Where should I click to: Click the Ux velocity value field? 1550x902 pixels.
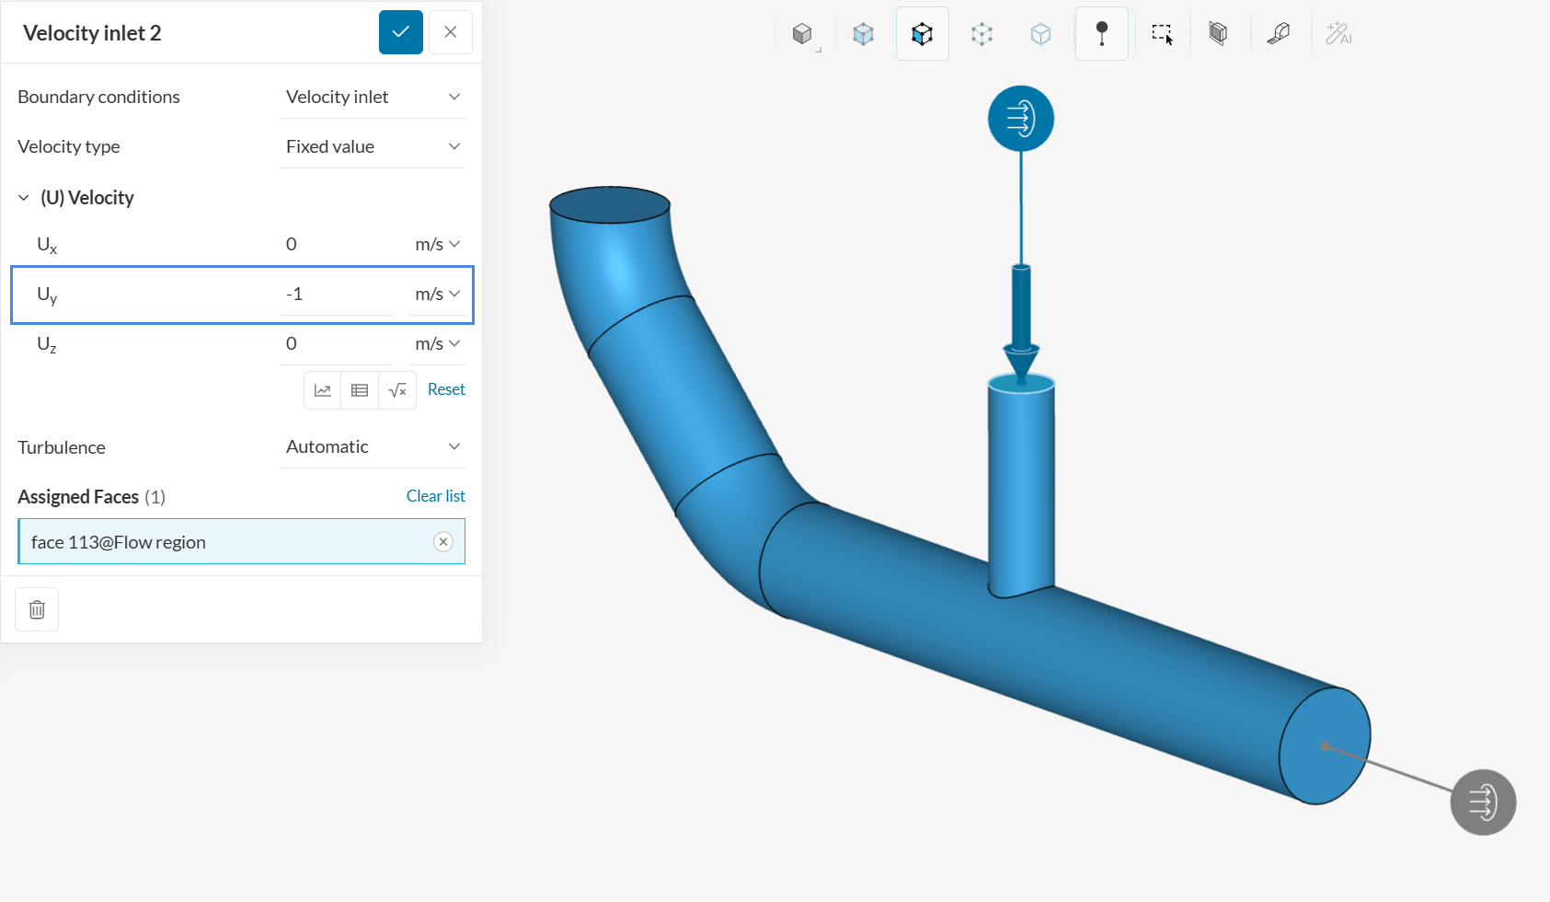(x=336, y=244)
